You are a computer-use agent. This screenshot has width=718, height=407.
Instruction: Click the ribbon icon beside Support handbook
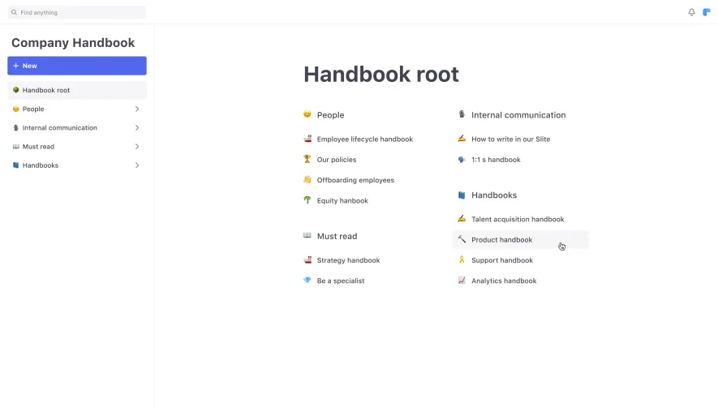coord(462,259)
